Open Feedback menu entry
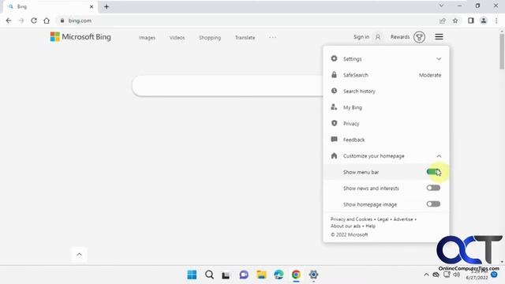The width and height of the screenshot is (505, 284). [x=386, y=140]
